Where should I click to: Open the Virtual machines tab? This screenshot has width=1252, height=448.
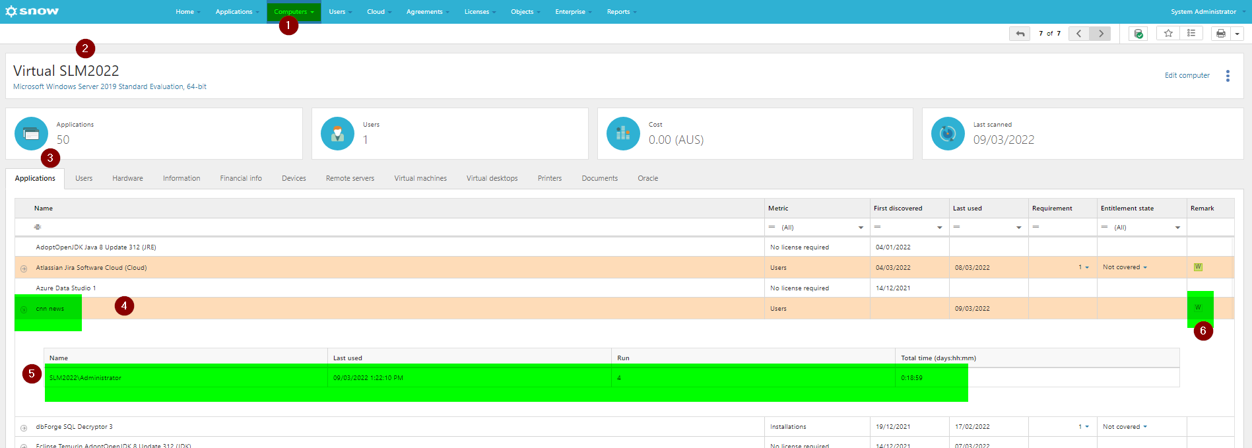[x=420, y=178]
